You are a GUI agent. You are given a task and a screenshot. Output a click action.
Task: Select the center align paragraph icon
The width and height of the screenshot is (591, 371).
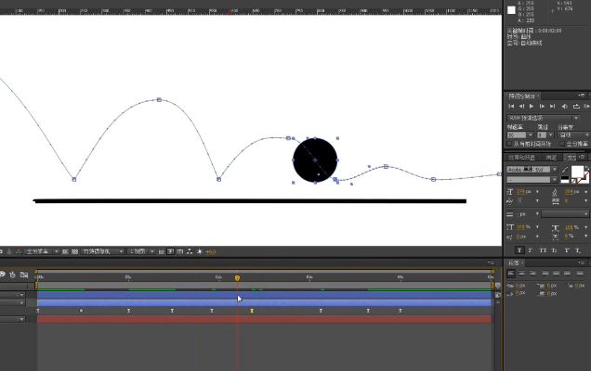click(521, 274)
